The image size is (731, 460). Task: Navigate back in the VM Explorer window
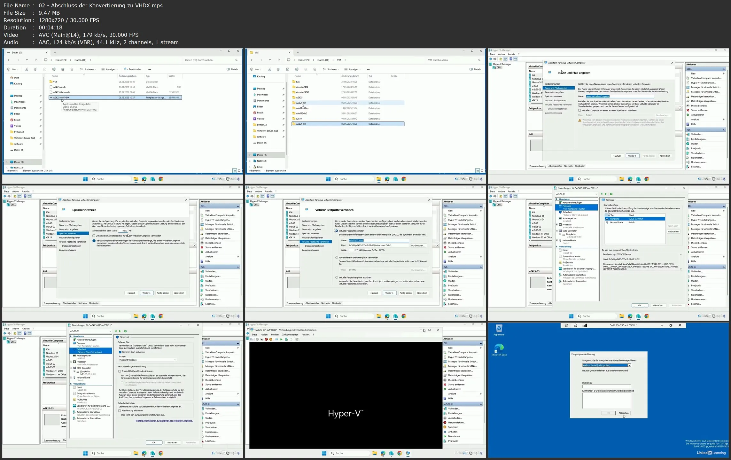point(252,60)
